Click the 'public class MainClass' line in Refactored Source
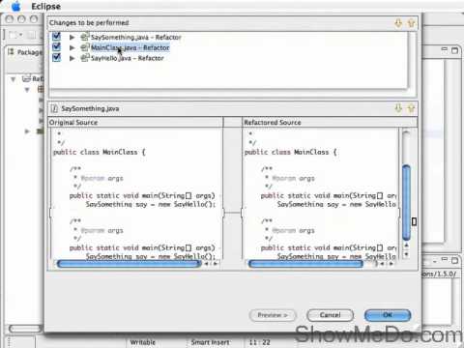 (x=291, y=152)
